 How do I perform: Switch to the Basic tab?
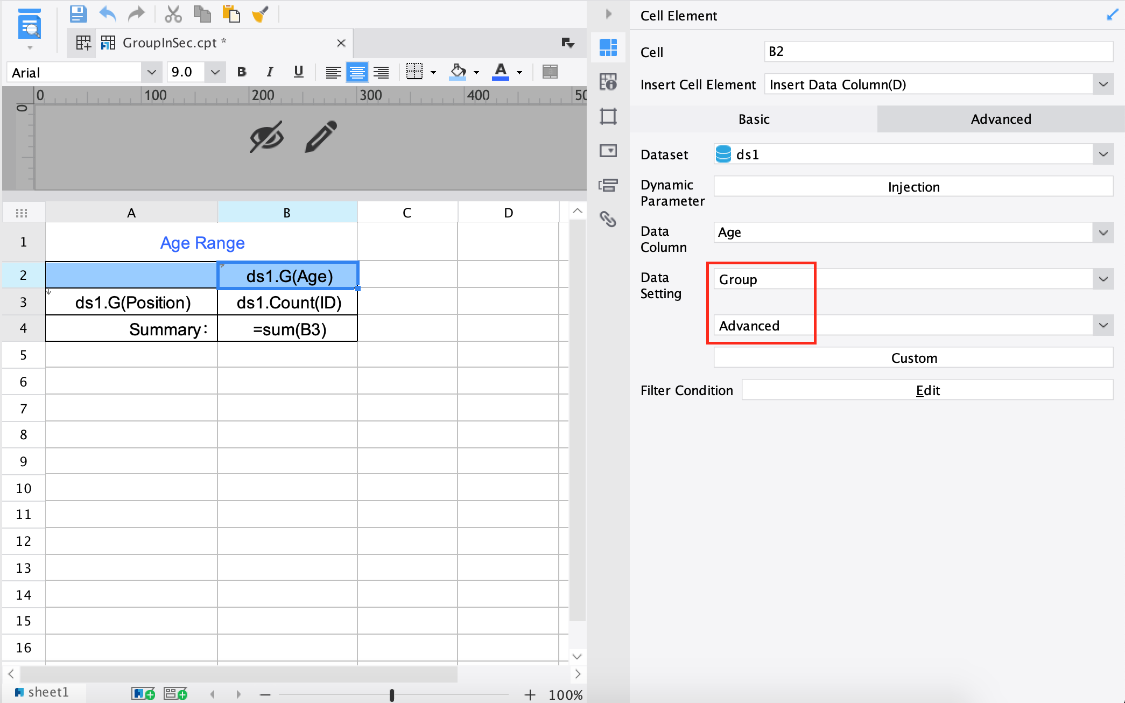[753, 119]
